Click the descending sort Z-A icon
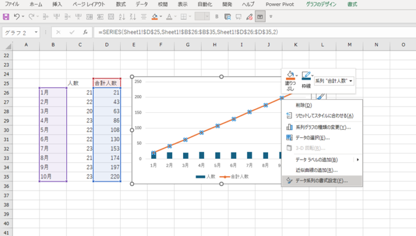This screenshot has height=236, width=416. tap(133, 17)
